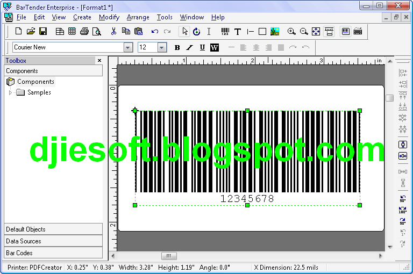Center text alignment button
The image size is (413, 274).
tap(256, 47)
